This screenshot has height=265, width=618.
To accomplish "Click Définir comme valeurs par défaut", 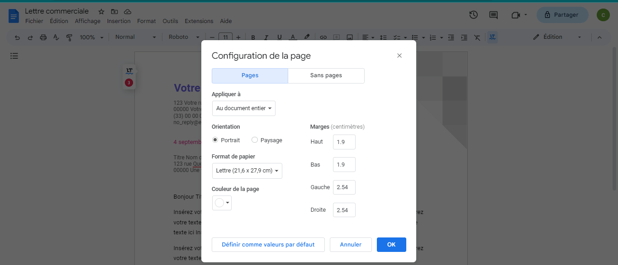I will tap(268, 244).
